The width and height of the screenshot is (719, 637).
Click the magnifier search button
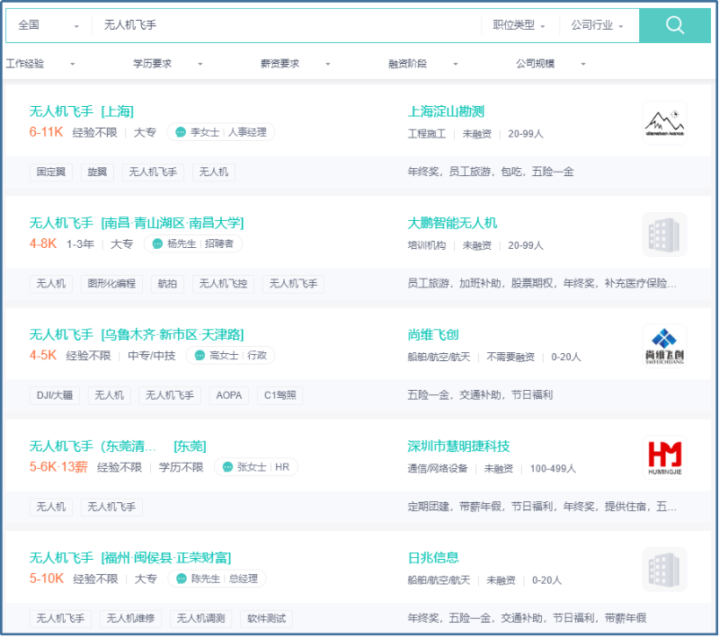[675, 25]
